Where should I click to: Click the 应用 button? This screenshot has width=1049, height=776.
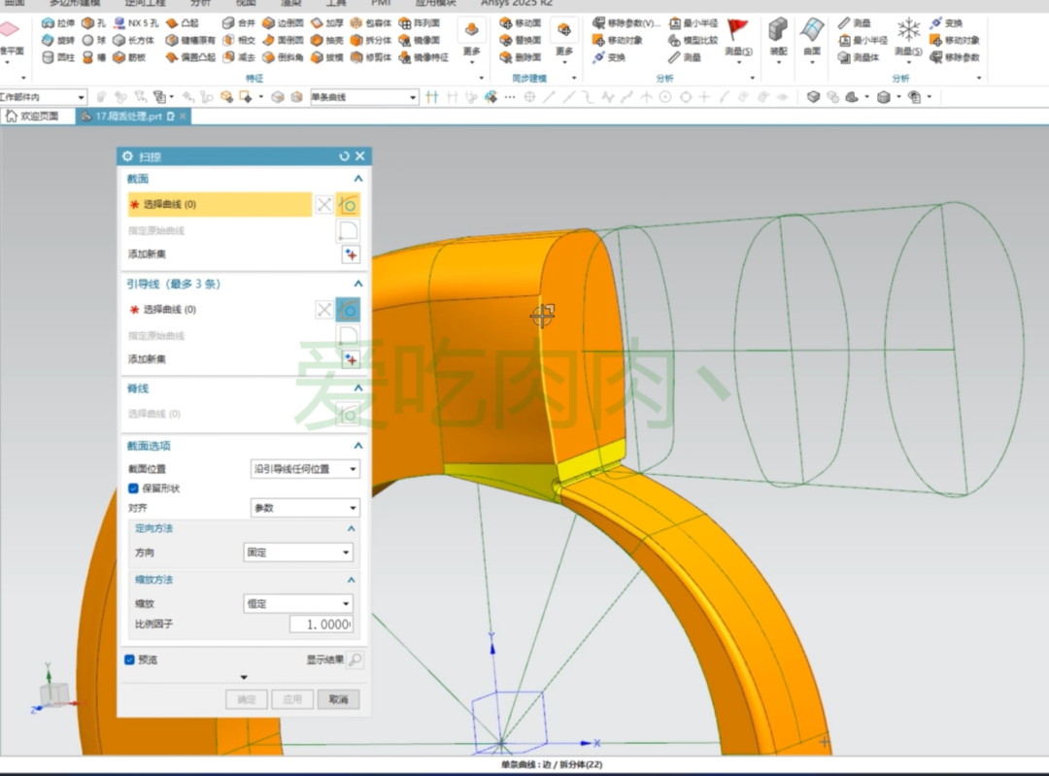point(292,699)
